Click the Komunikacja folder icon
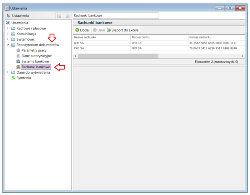250x195 pixels. coord(13,34)
